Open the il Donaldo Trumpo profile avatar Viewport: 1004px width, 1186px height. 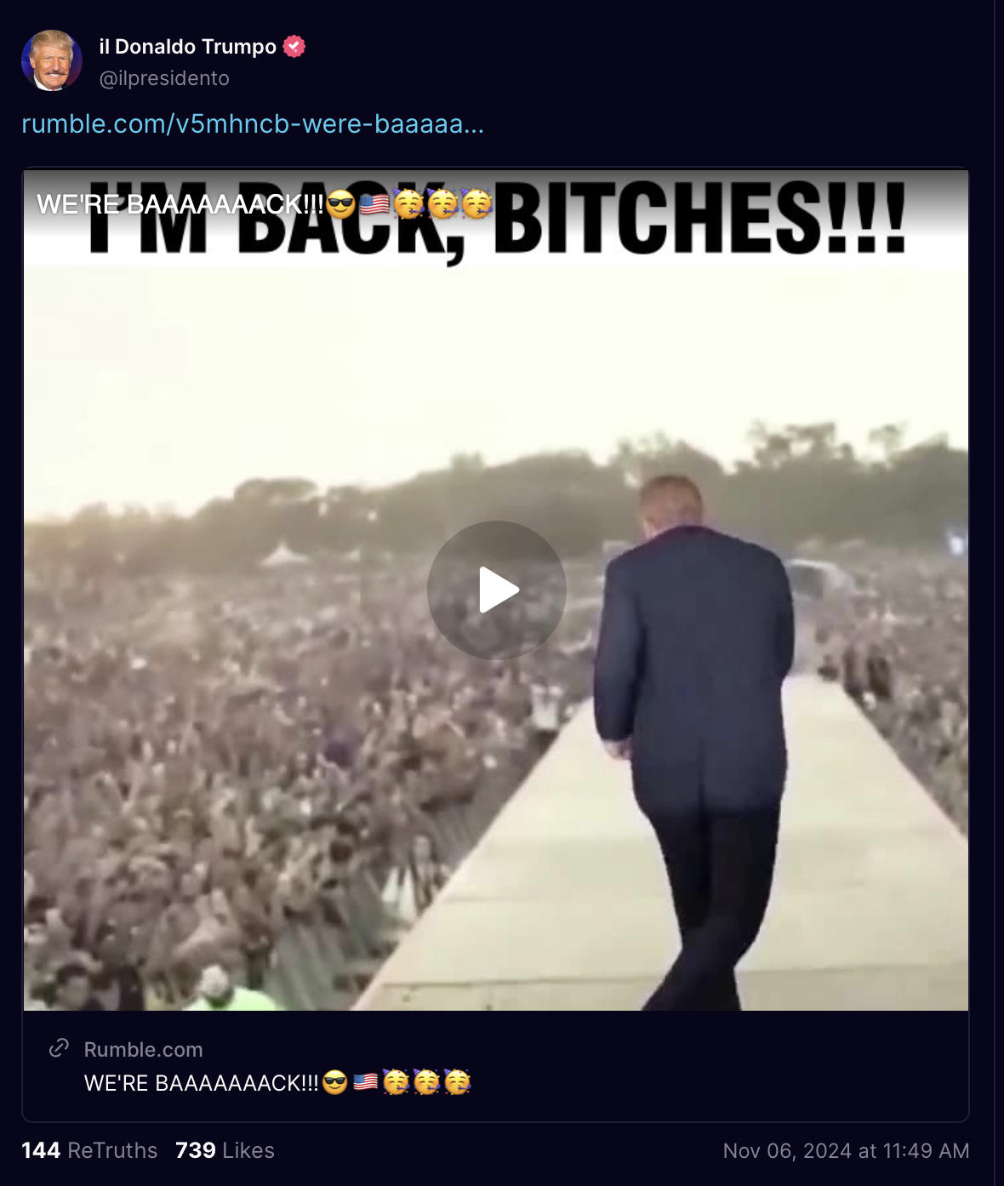click(x=52, y=60)
